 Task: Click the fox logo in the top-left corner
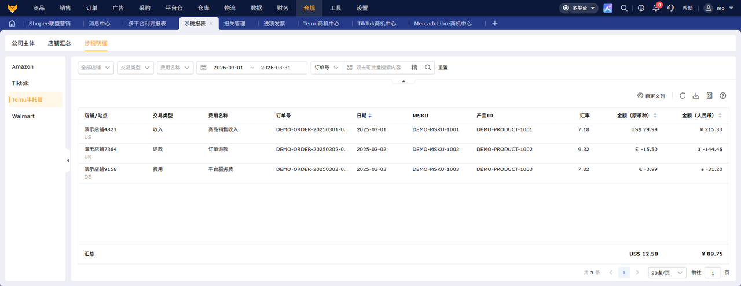tap(12, 8)
